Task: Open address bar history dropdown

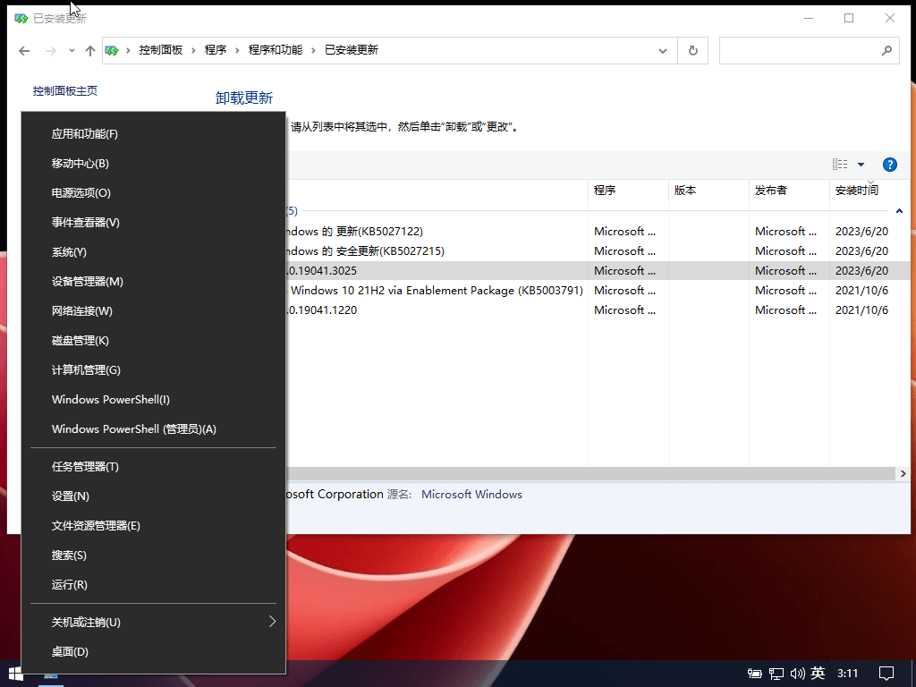Action: (663, 51)
